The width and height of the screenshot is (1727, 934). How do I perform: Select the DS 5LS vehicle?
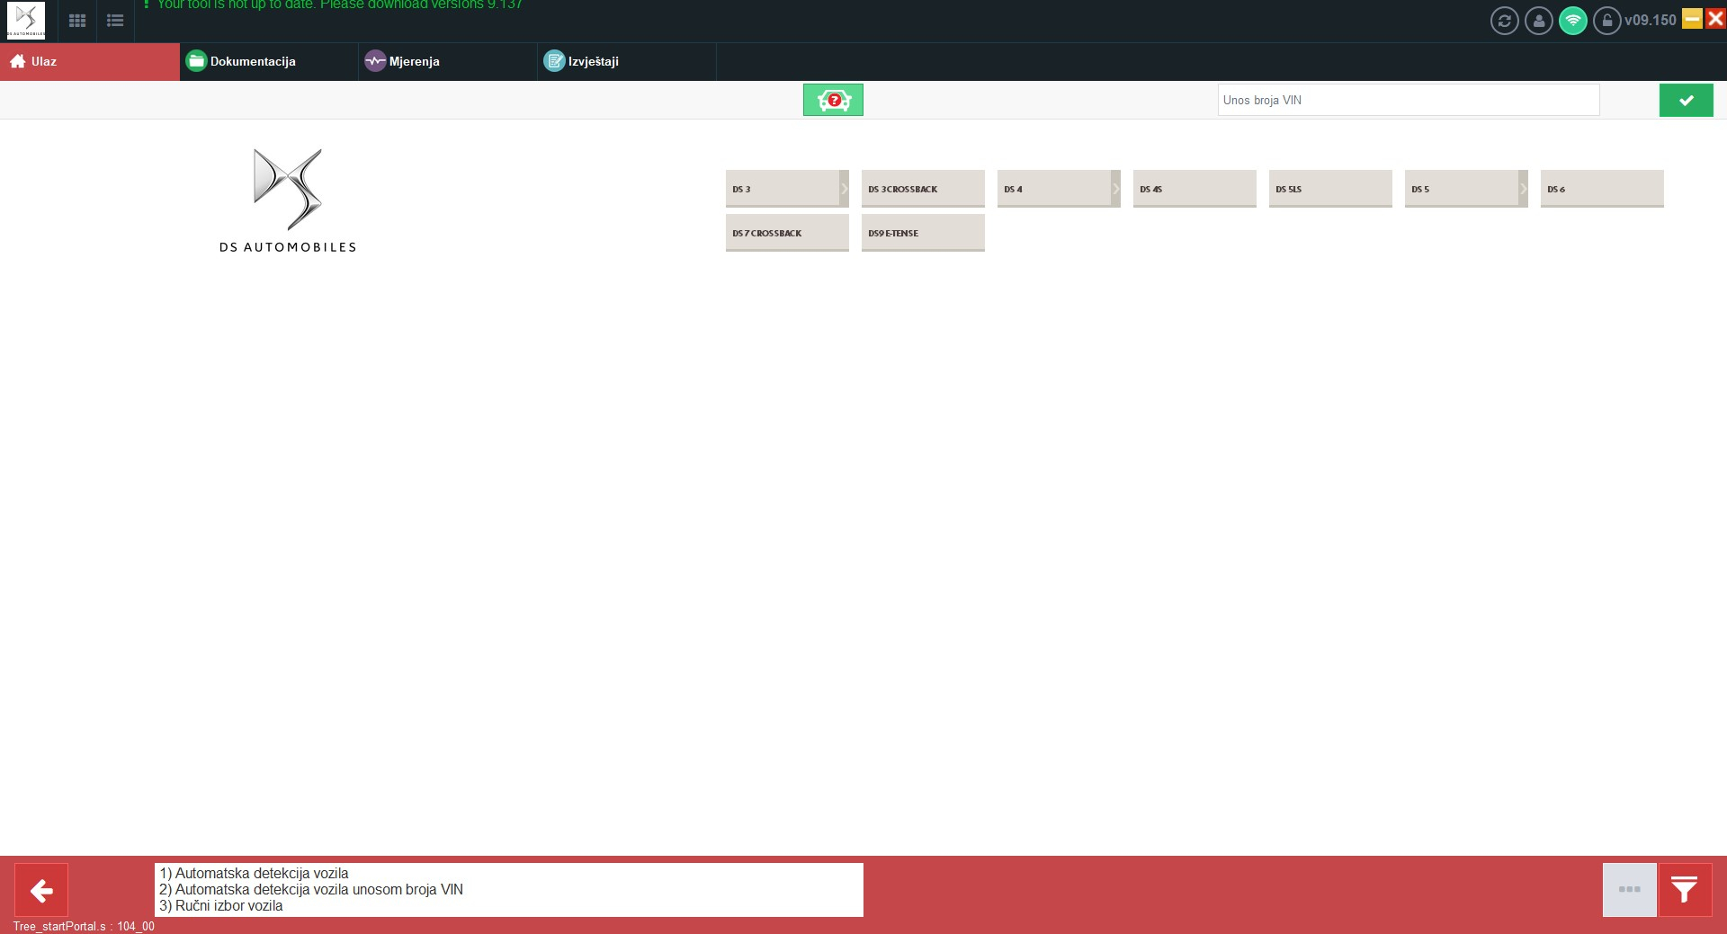point(1330,189)
